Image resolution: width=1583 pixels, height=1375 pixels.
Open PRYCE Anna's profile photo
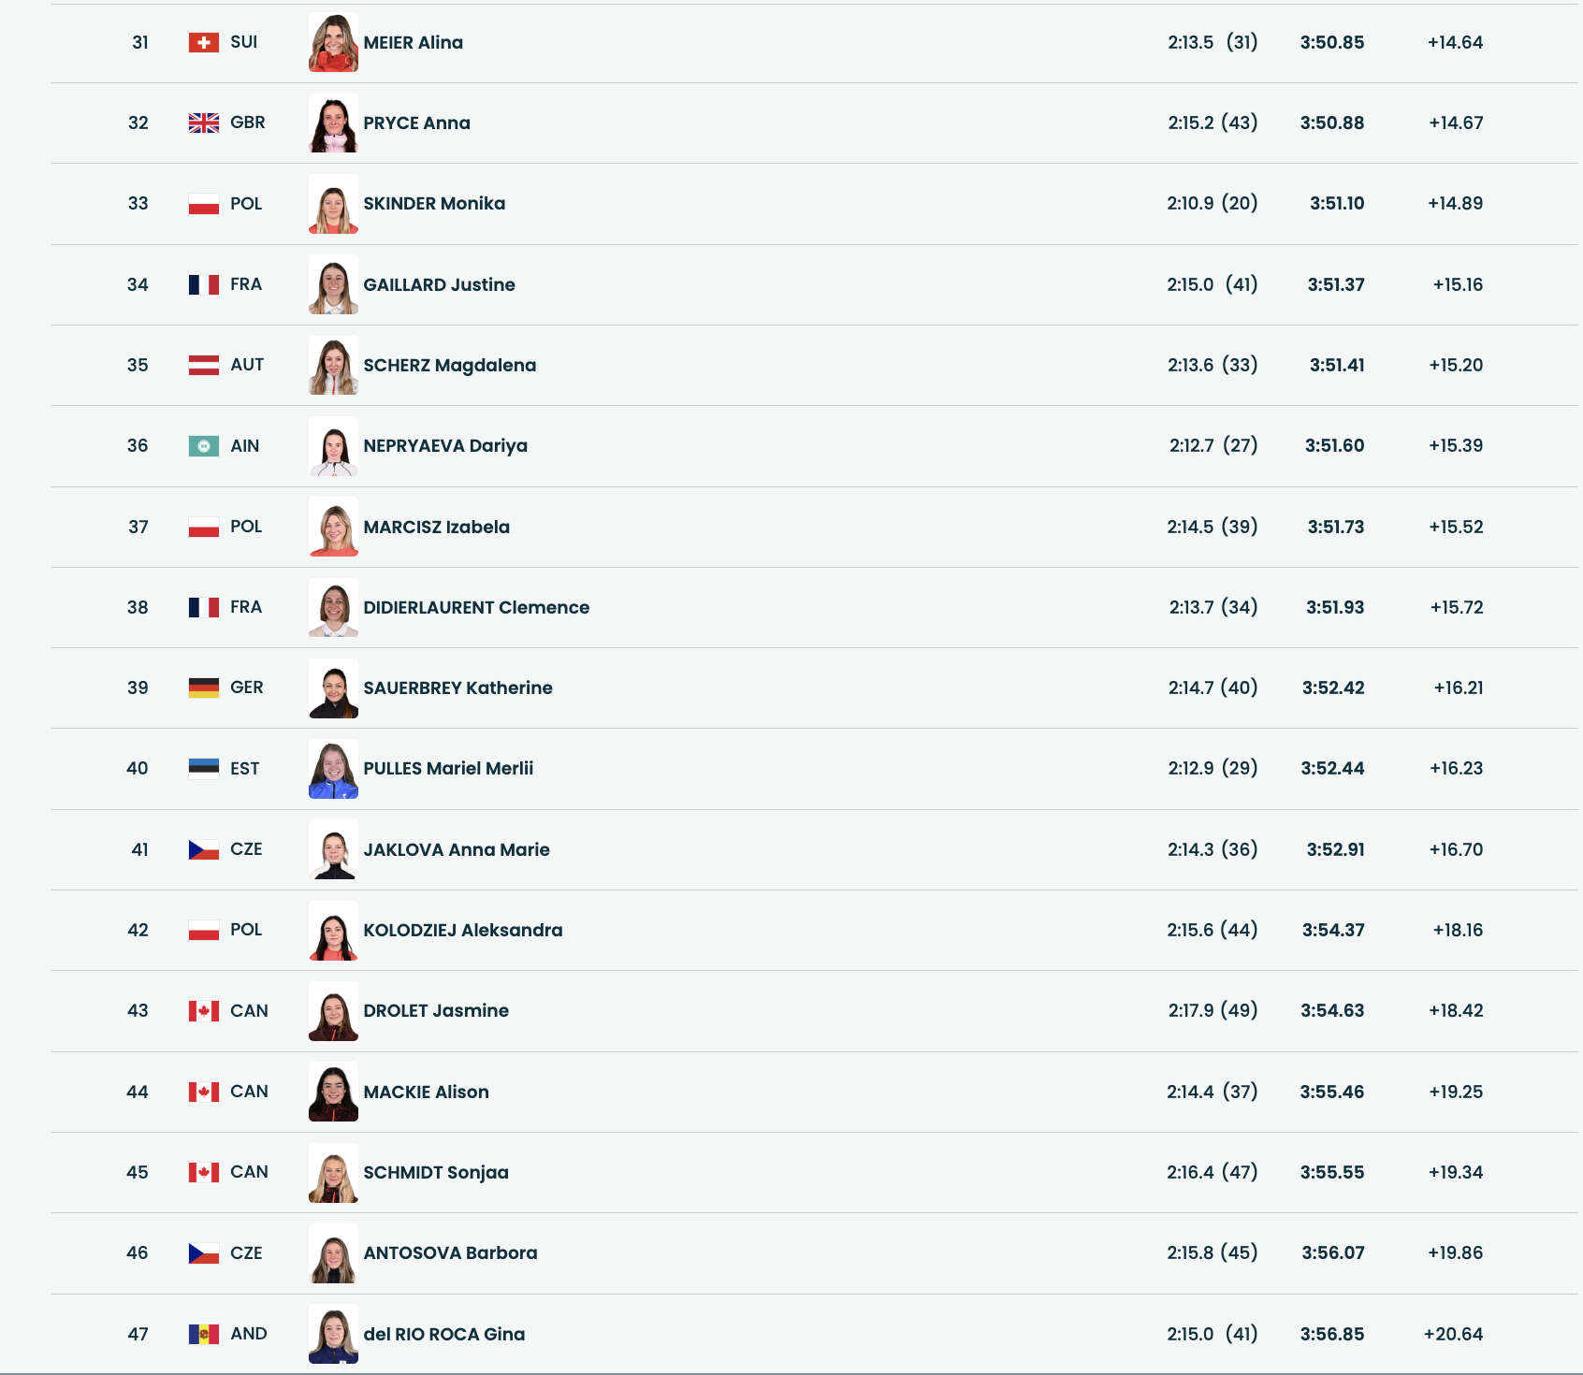tap(333, 123)
